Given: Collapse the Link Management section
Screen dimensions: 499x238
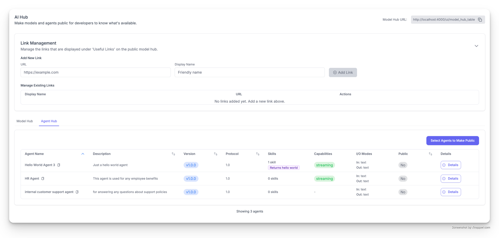Looking at the screenshot, I should tap(476, 46).
